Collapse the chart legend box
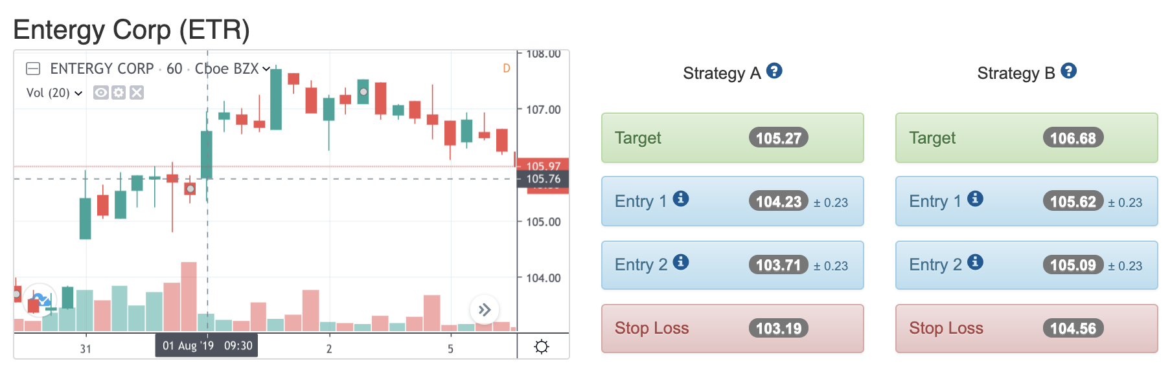This screenshot has height=379, width=1170. pos(33,69)
